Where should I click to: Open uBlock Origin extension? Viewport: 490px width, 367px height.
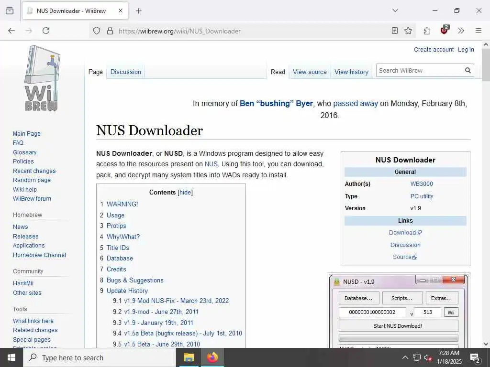point(444,30)
